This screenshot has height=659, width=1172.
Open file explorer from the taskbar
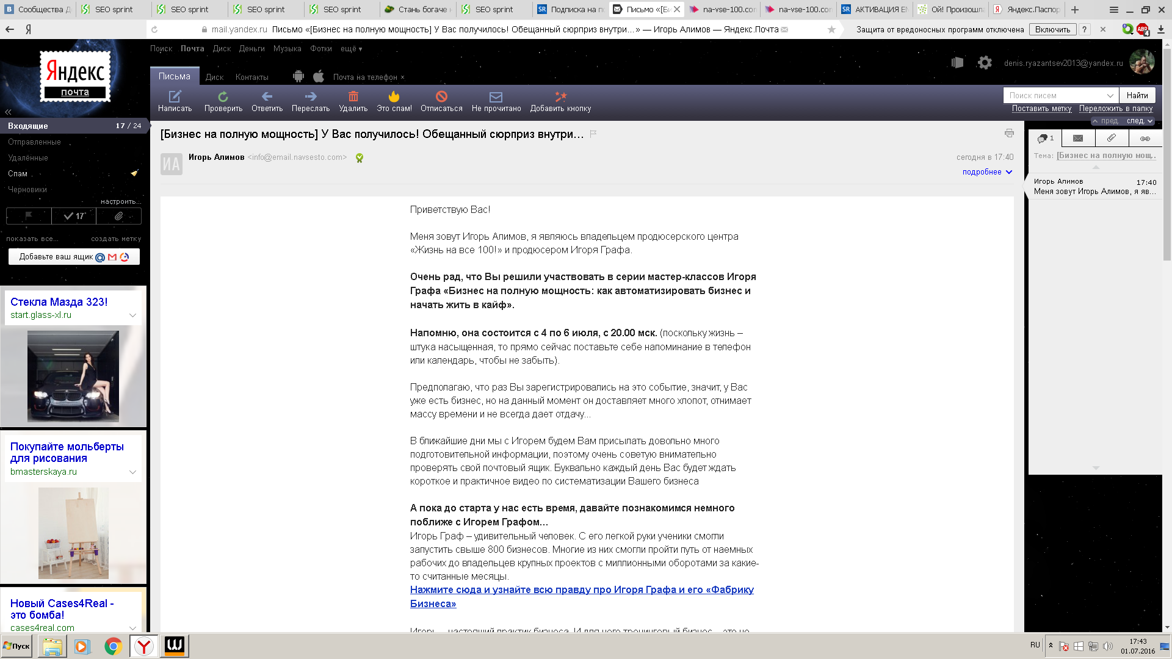52,646
